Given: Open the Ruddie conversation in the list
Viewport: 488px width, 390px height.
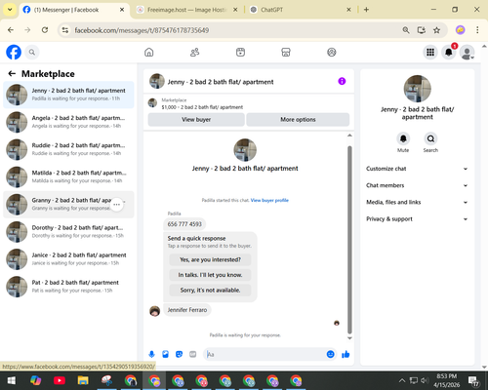Looking at the screenshot, I should (x=68, y=149).
